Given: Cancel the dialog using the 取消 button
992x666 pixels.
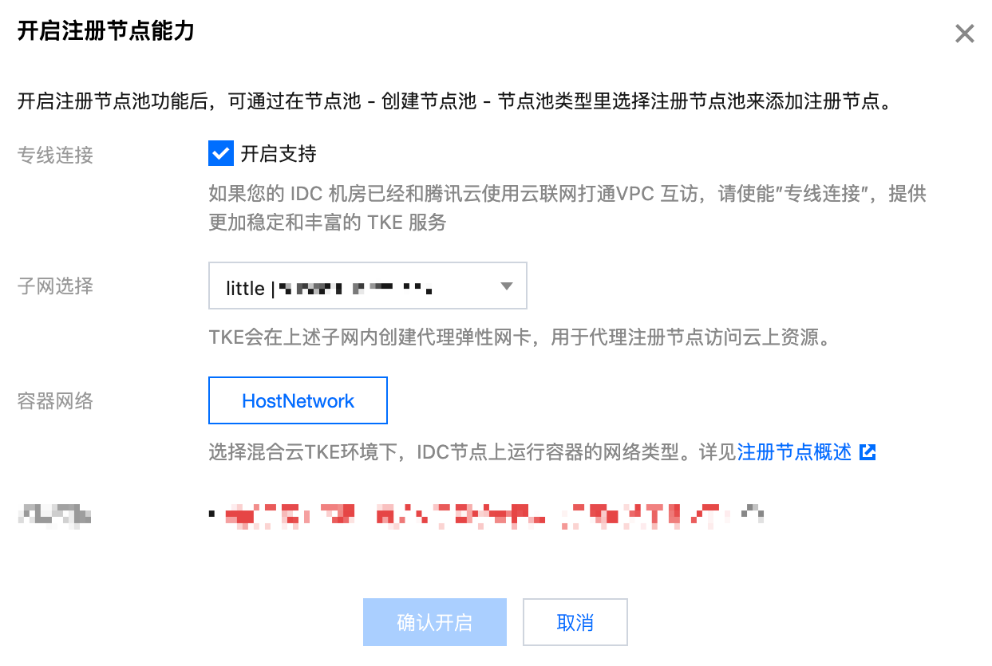Looking at the screenshot, I should tap(575, 622).
